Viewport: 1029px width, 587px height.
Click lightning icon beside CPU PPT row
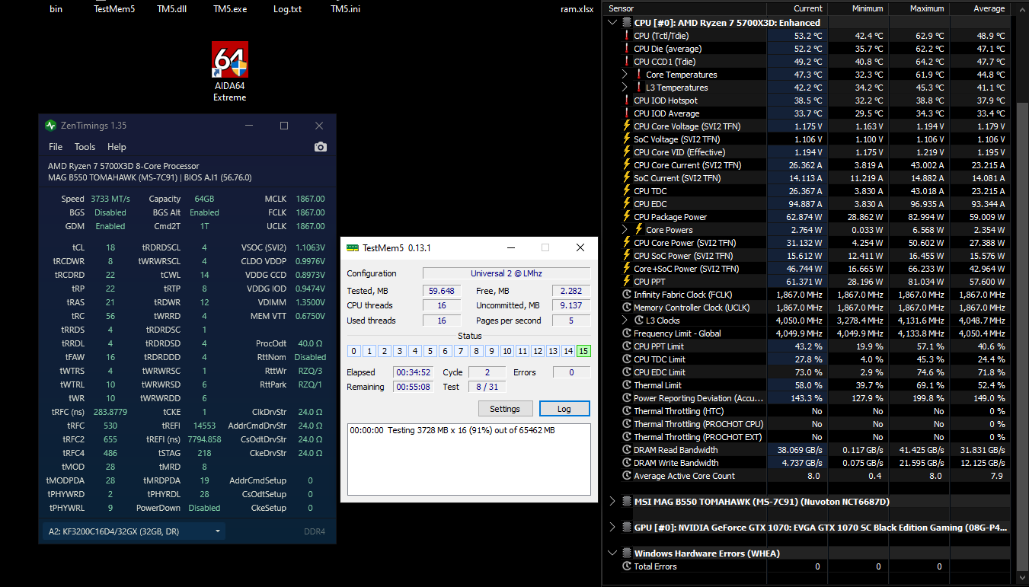click(627, 282)
